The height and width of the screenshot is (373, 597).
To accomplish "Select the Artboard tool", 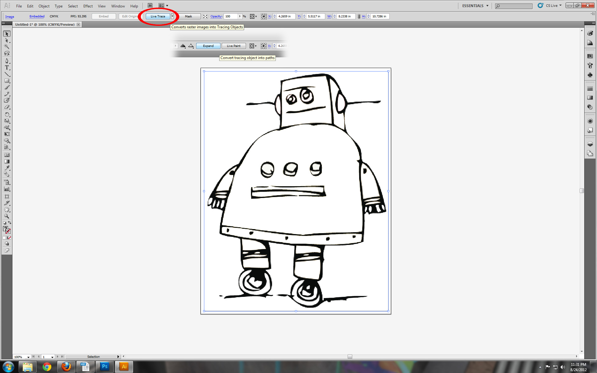I will coord(7,196).
